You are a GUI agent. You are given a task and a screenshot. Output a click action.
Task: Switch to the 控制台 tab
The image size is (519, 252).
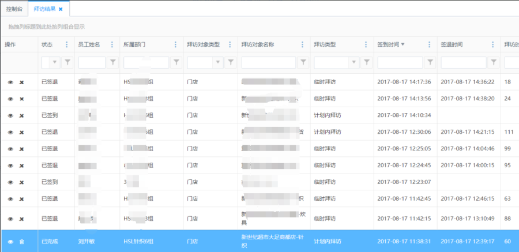click(x=14, y=9)
